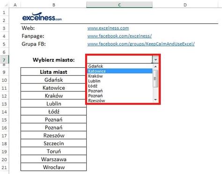
Task: Click the 'Wybierz miasto:' label cell
Action: tap(54, 60)
